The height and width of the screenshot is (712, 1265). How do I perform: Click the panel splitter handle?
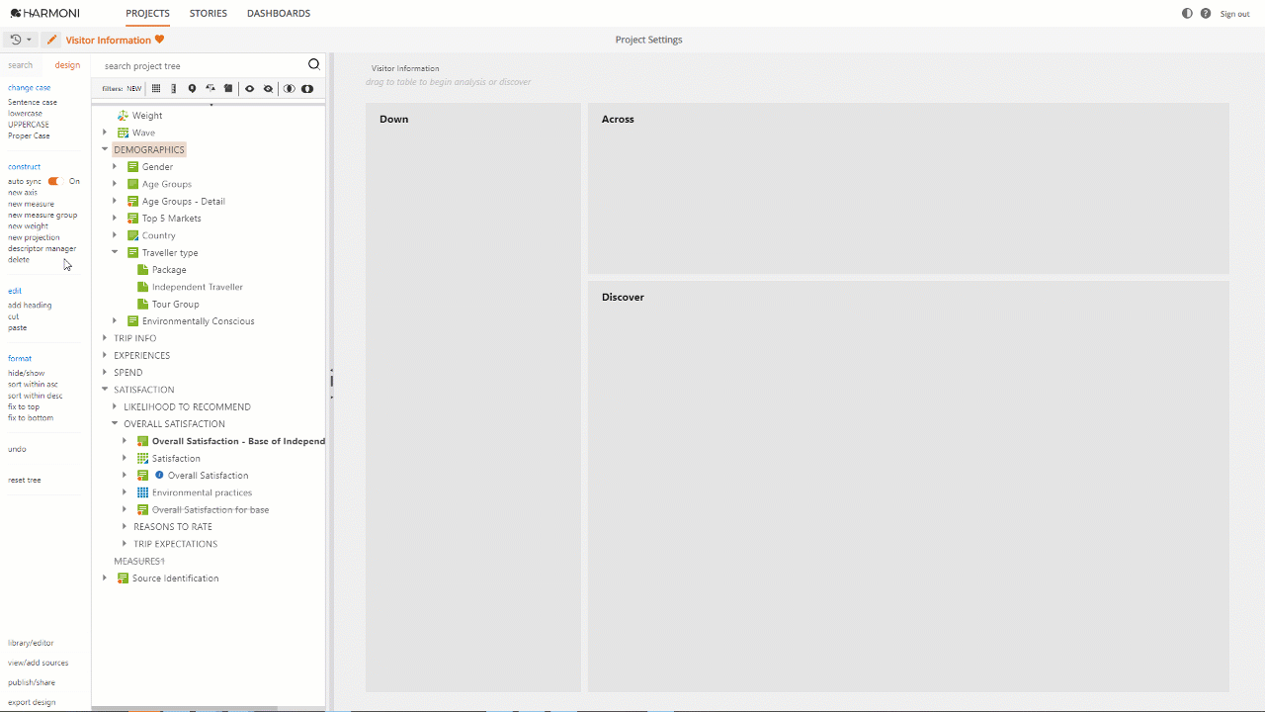click(332, 381)
